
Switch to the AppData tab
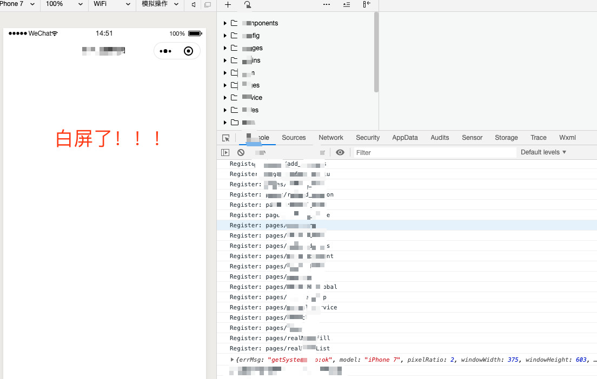click(405, 138)
